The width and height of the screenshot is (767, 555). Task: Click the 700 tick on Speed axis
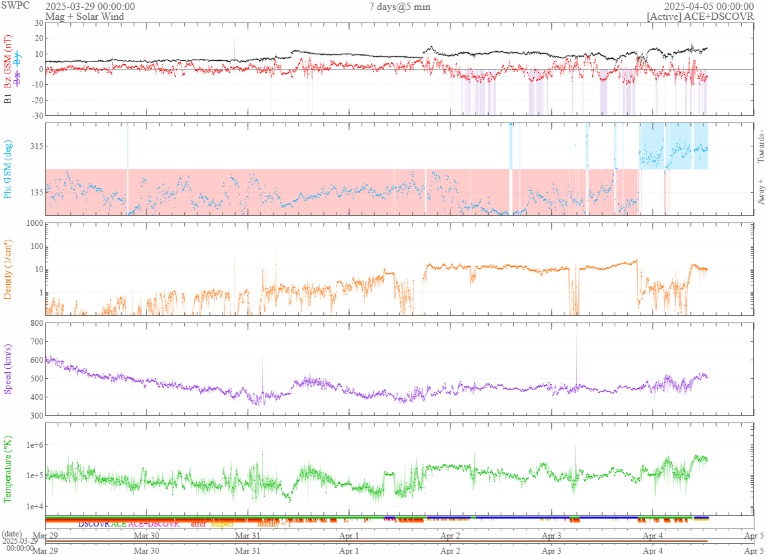pyautogui.click(x=36, y=341)
